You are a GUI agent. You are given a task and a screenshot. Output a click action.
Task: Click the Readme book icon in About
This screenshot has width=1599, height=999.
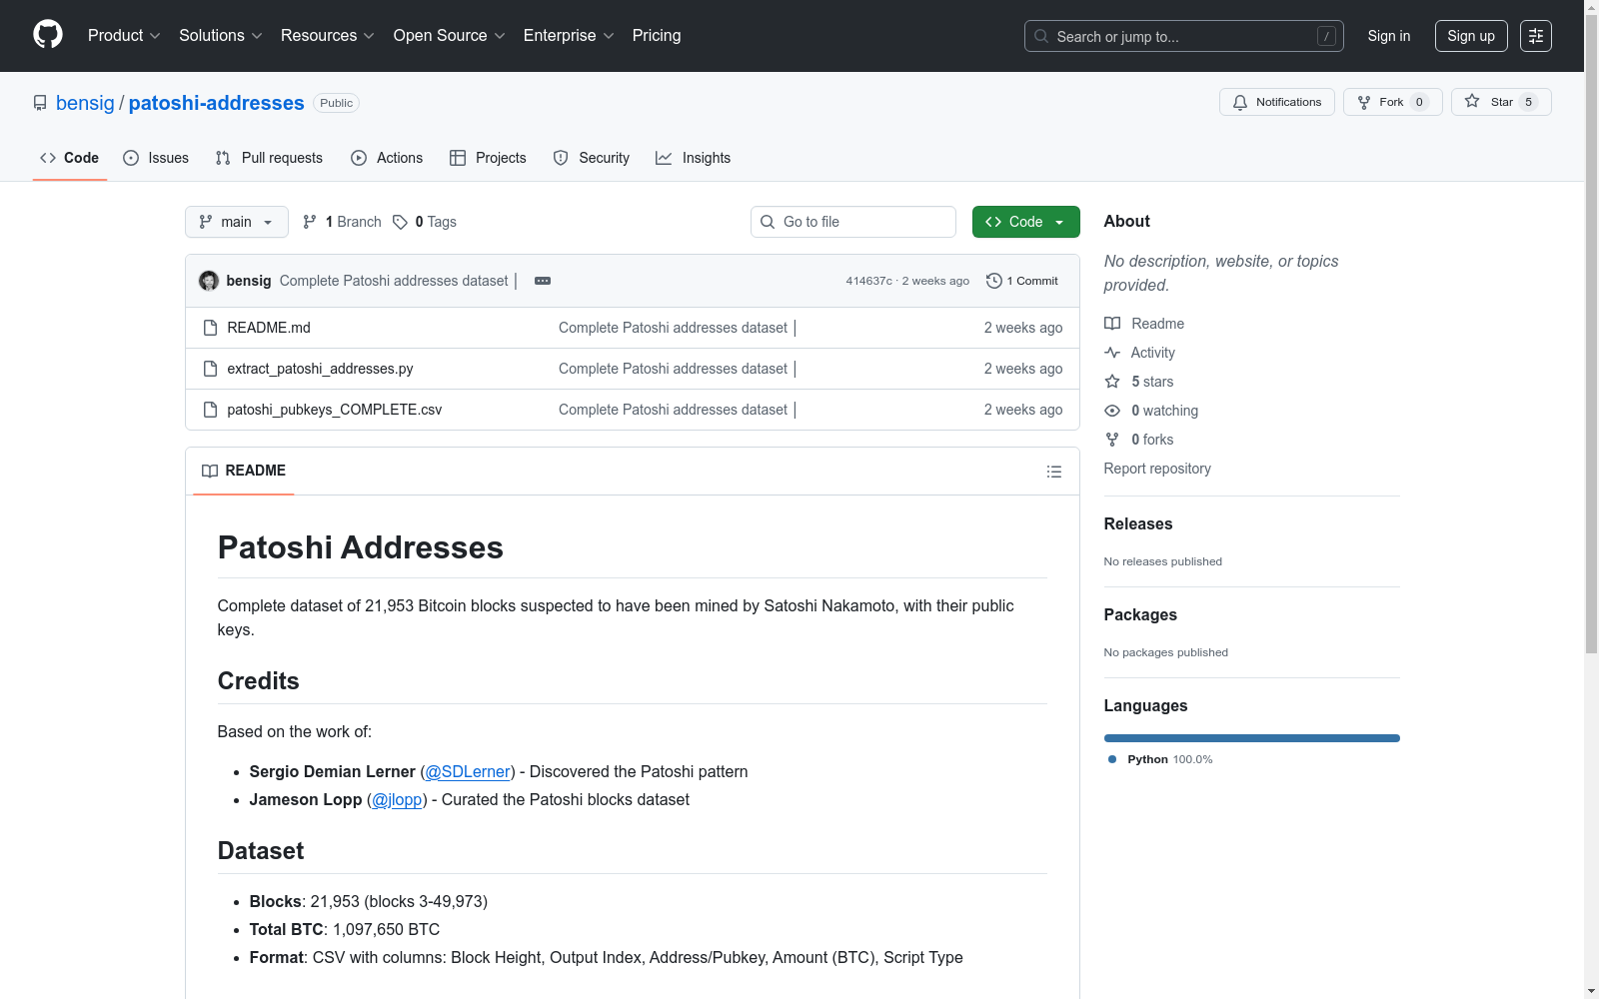point(1112,324)
